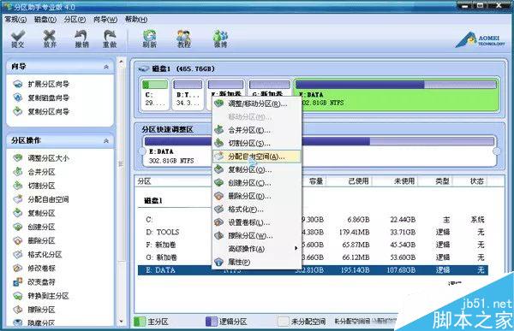Open the 磁盘 menu

click(45, 20)
